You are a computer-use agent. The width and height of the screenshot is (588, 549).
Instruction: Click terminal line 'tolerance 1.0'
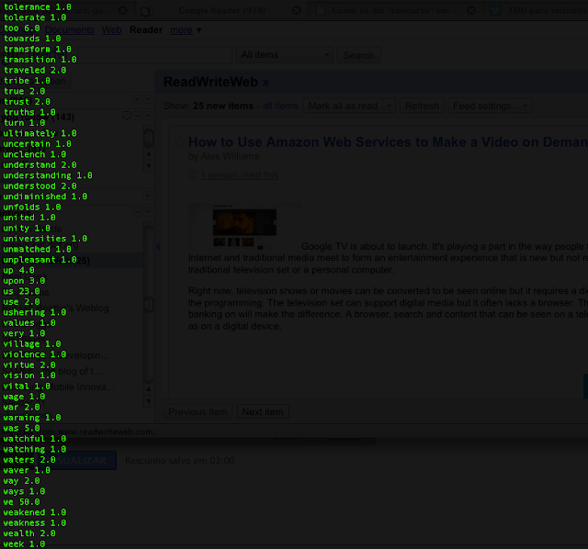tap(37, 7)
